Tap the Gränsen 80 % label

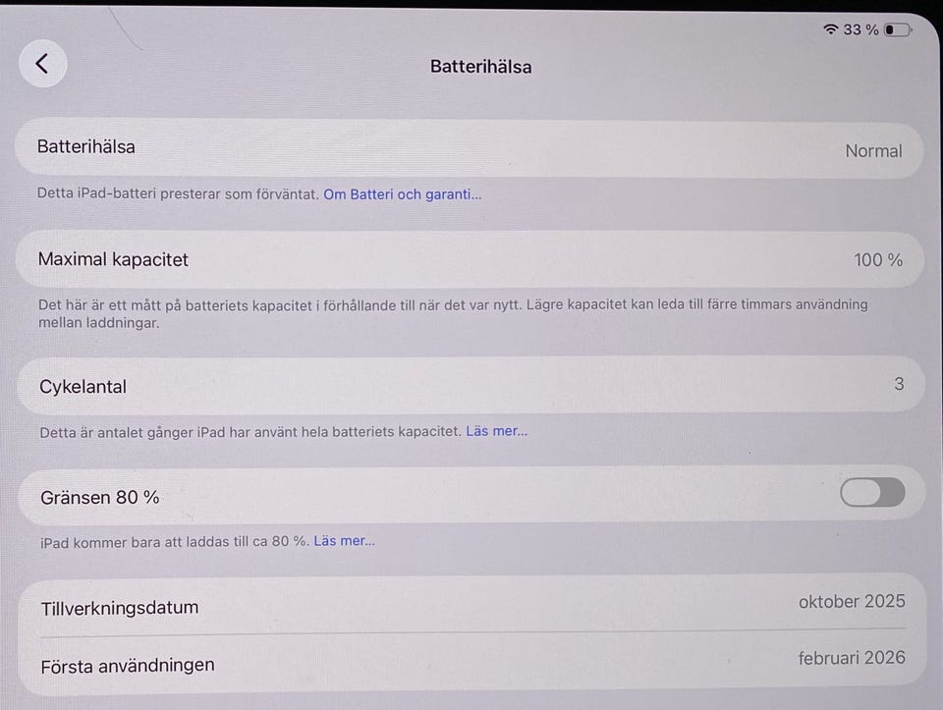coord(99,497)
